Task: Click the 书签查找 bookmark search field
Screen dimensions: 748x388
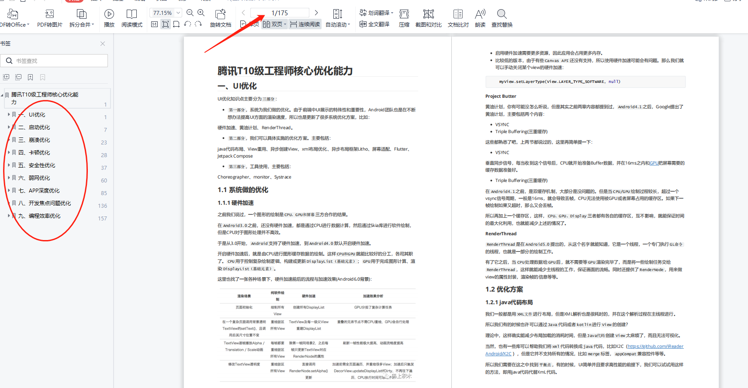Action: click(x=54, y=61)
